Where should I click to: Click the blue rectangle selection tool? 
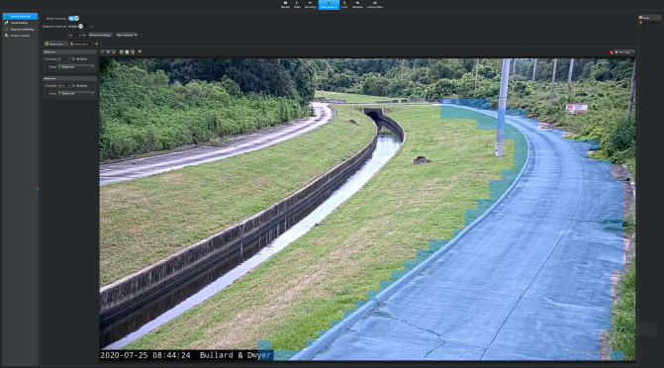pos(109,52)
